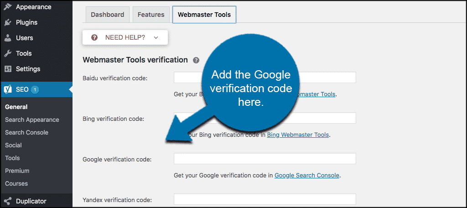Open Search Appearance submenu item
The width and height of the screenshot is (467, 208).
pyautogui.click(x=32, y=120)
